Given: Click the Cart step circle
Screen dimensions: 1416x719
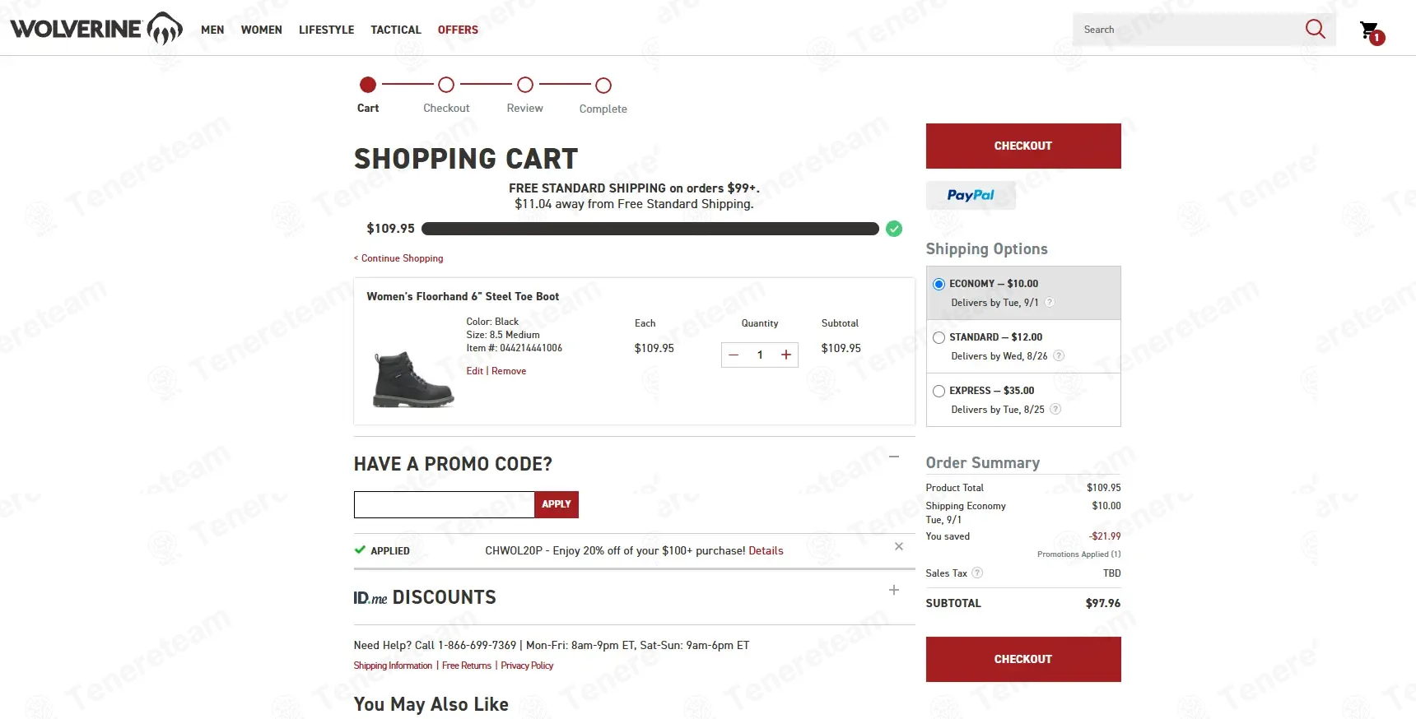Looking at the screenshot, I should coord(368,85).
